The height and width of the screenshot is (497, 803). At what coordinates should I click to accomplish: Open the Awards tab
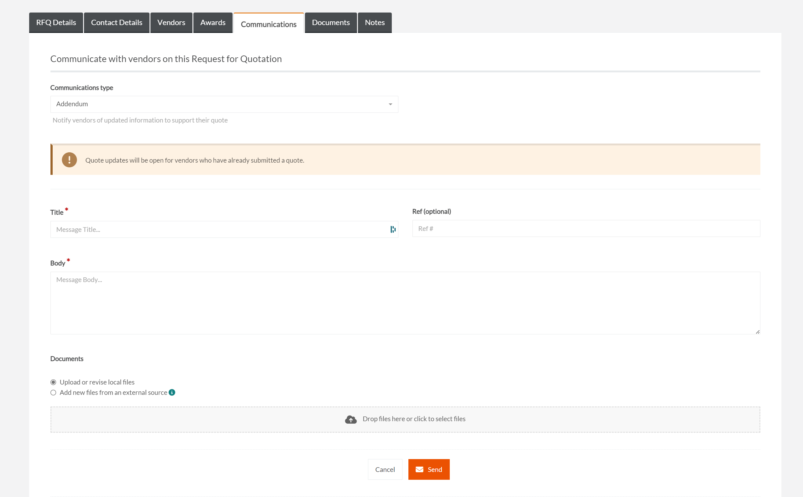click(213, 22)
